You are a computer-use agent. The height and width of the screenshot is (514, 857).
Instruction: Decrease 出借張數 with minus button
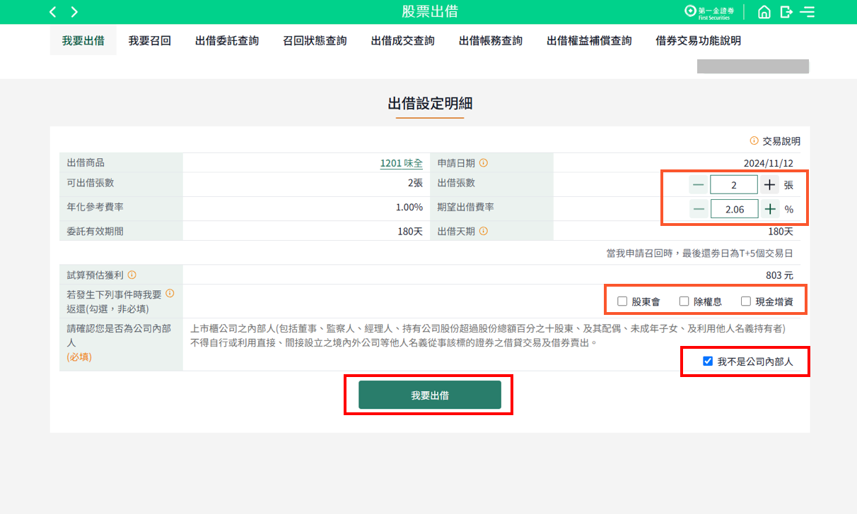(x=698, y=185)
